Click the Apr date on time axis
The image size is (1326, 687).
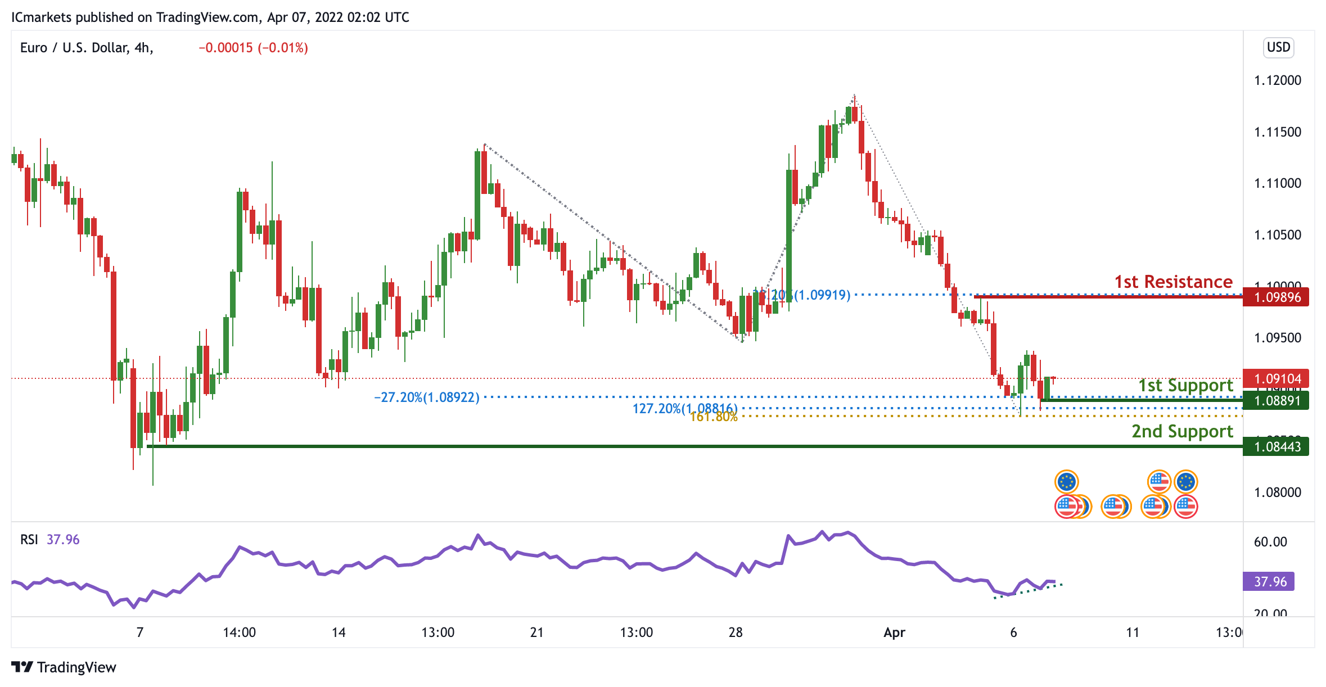pos(894,632)
